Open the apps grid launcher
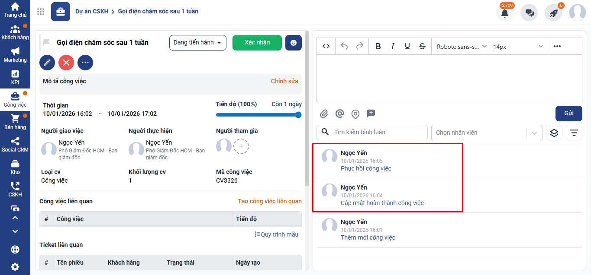This screenshot has height=275, width=591. [x=41, y=12]
